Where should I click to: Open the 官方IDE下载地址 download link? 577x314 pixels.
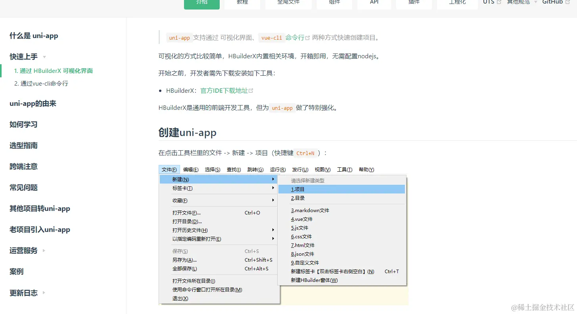224,90
